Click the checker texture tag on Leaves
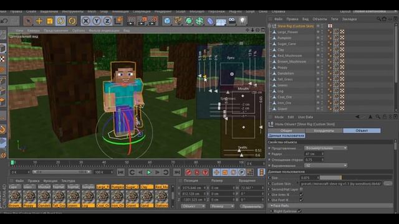Image resolution: width=399 pixels, height=224 pixels. click(x=342, y=85)
